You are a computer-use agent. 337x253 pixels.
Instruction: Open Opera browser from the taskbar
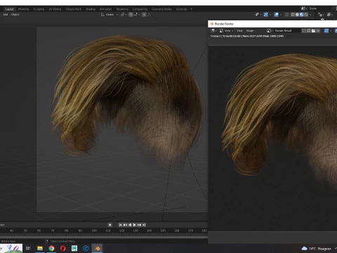63,248
